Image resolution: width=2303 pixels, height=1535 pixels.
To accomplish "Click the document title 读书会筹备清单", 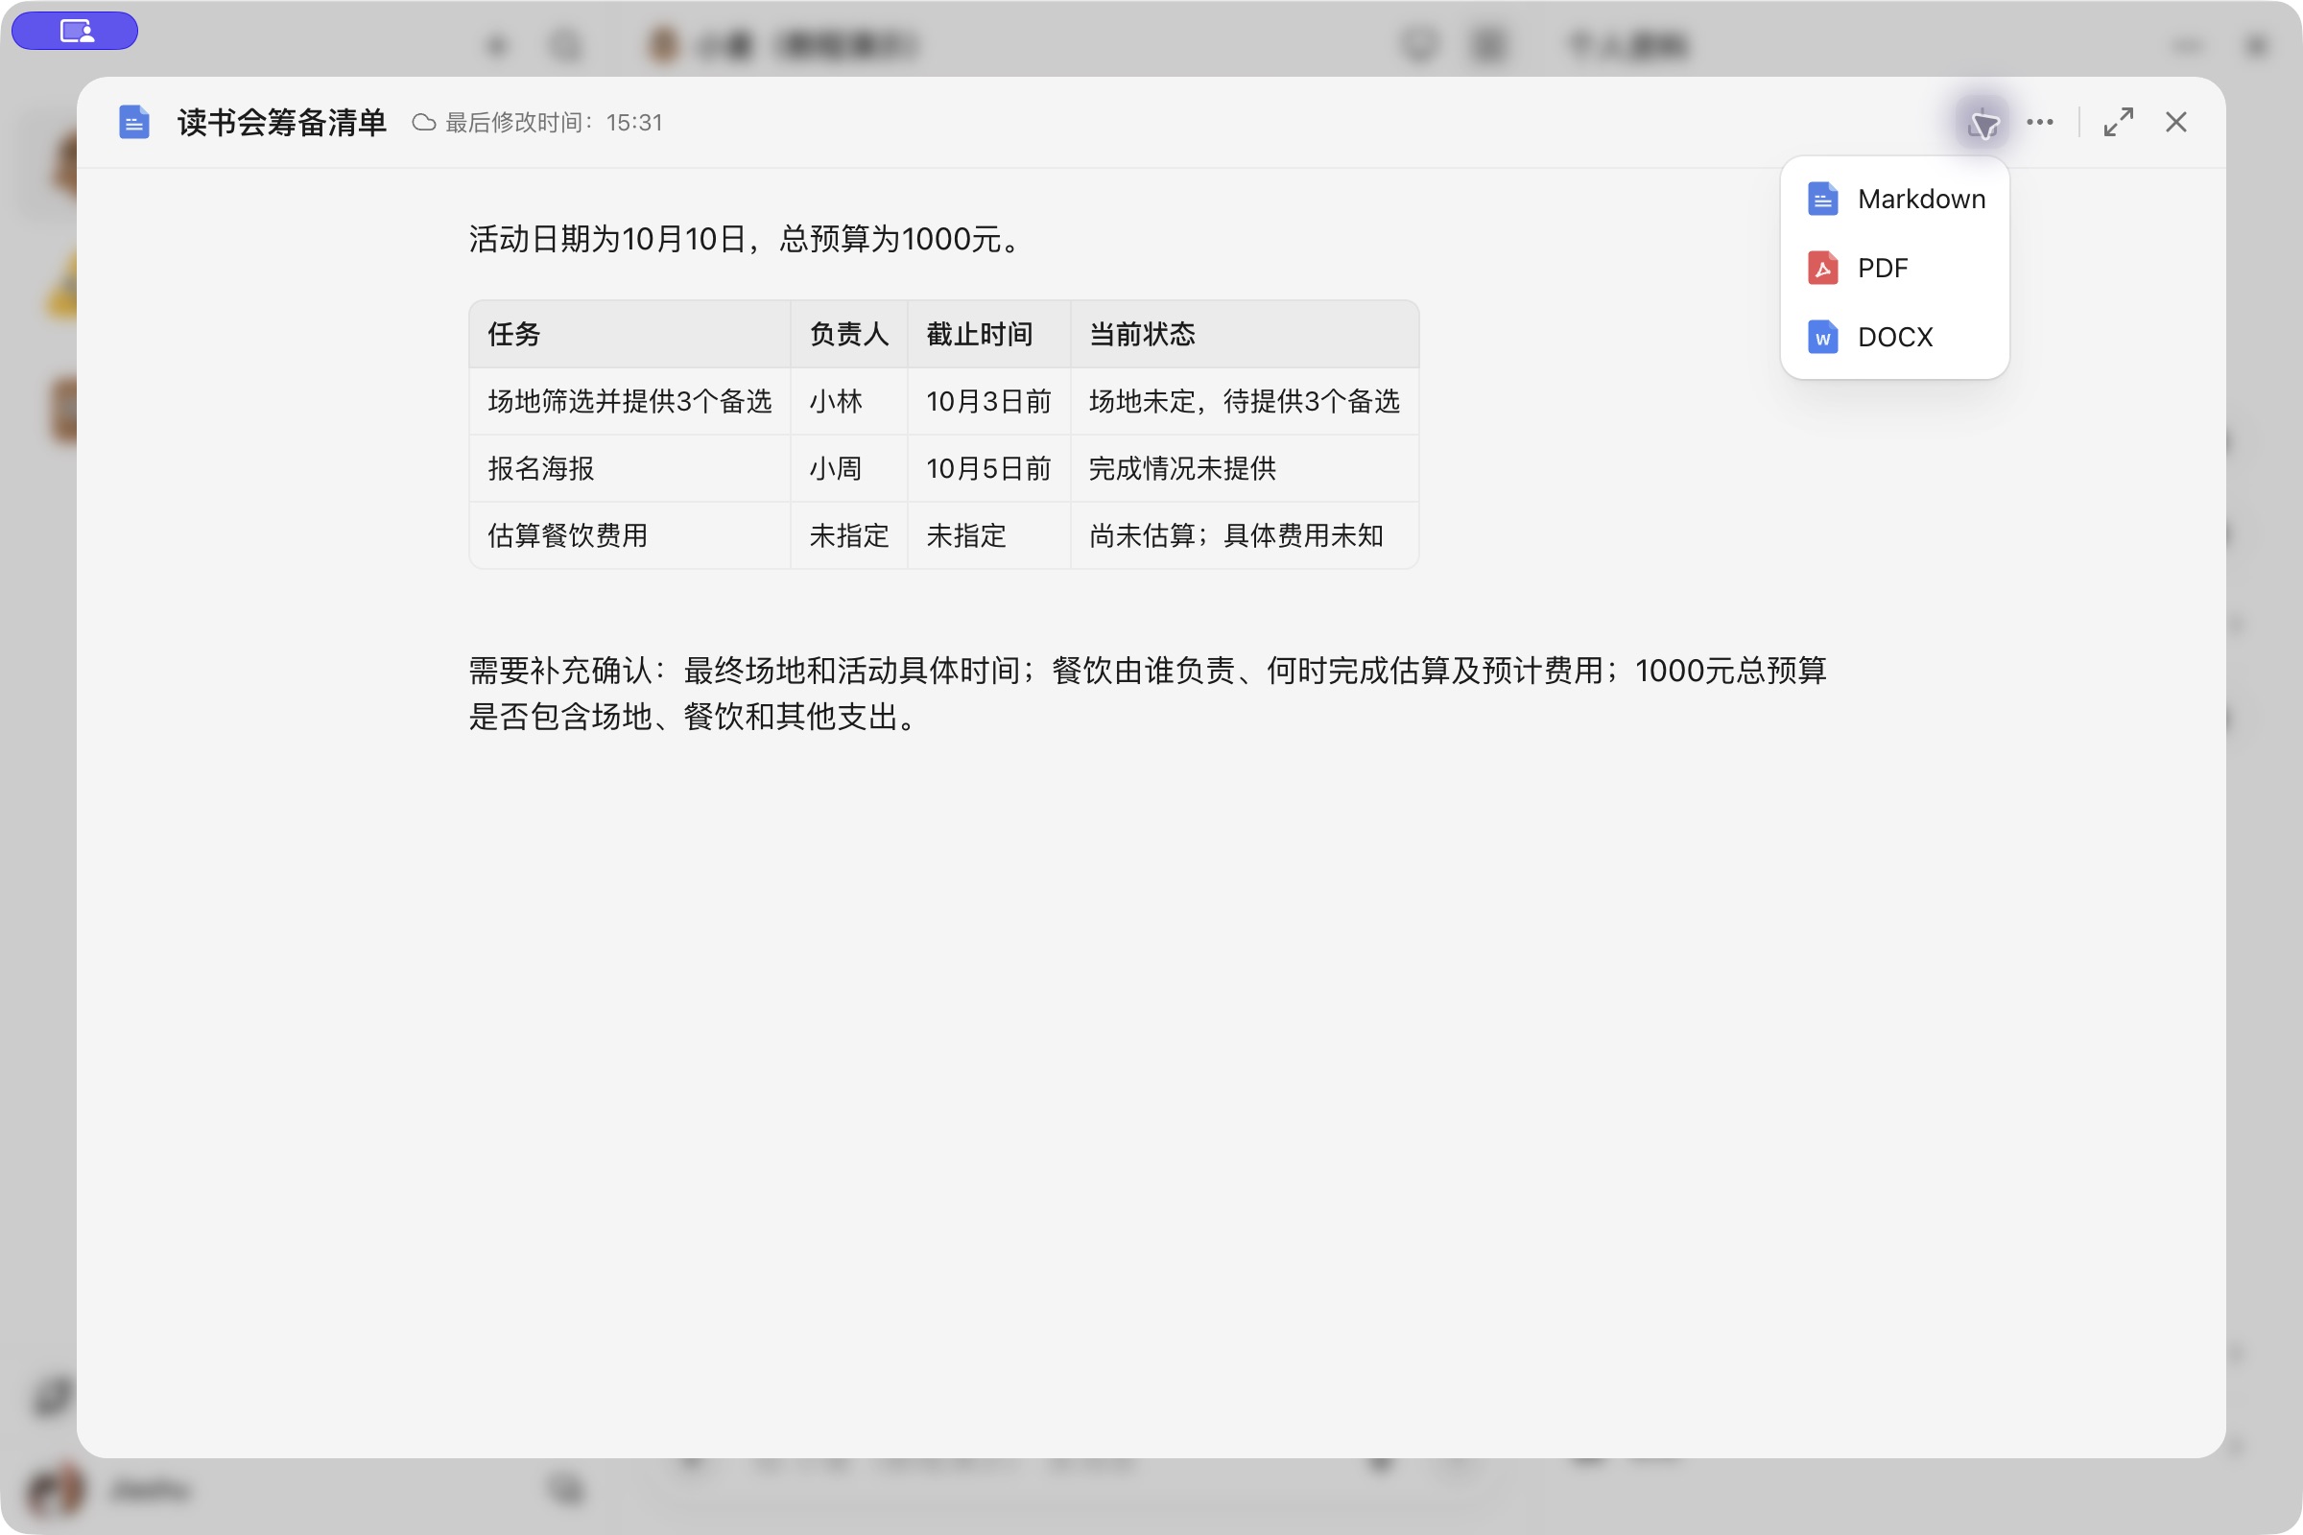I will pyautogui.click(x=282, y=123).
